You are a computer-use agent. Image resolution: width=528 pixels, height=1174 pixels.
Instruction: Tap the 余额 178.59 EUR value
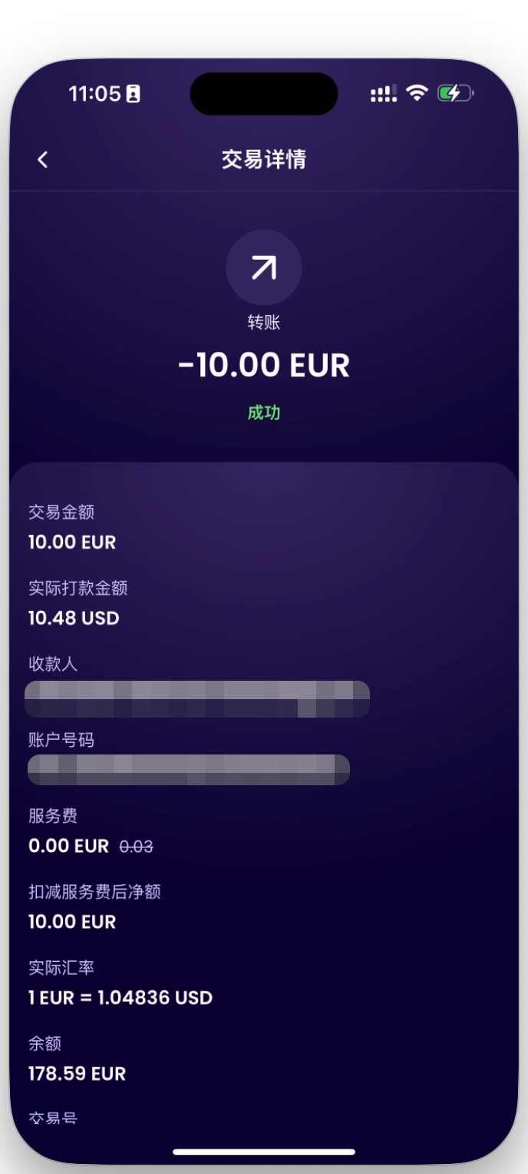[77, 1074]
